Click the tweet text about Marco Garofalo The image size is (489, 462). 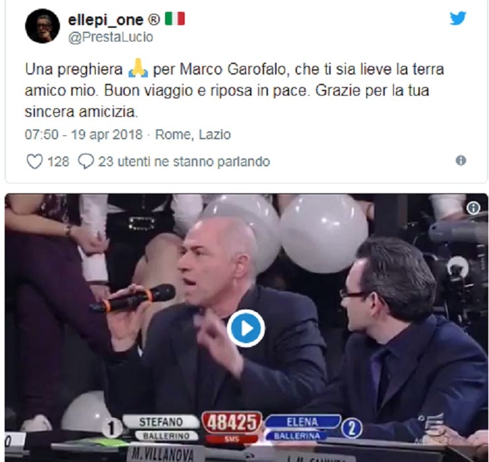click(234, 90)
